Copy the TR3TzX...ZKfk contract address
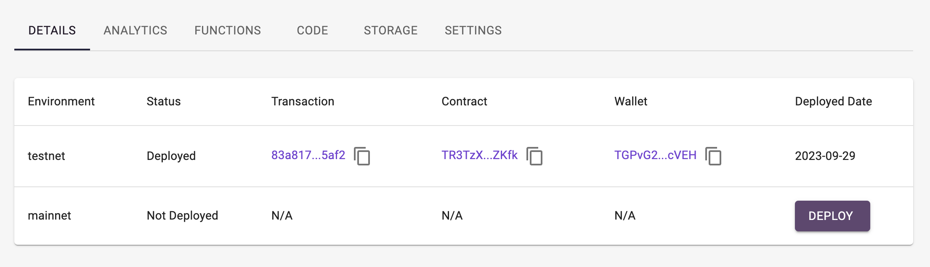This screenshot has height=267, width=930. [x=534, y=156]
